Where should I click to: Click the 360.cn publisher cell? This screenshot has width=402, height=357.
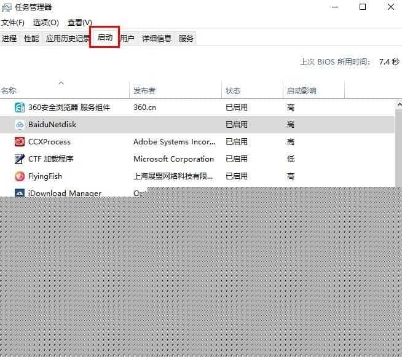144,108
